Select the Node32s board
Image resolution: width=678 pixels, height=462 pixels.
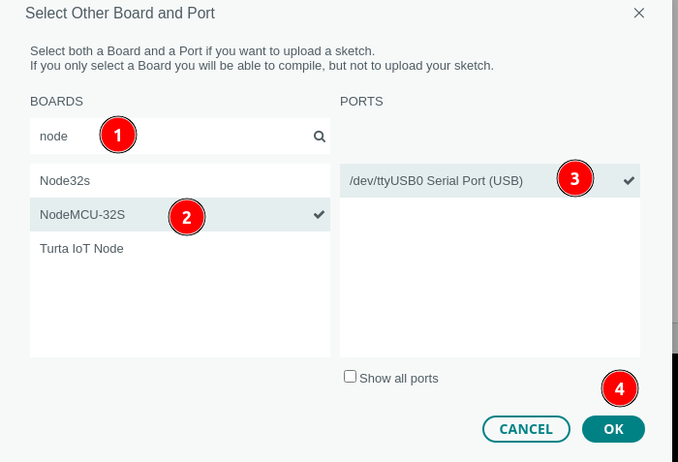[x=65, y=180]
